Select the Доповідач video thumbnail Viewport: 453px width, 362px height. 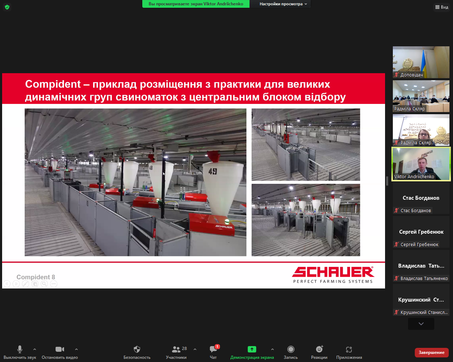[x=421, y=62]
